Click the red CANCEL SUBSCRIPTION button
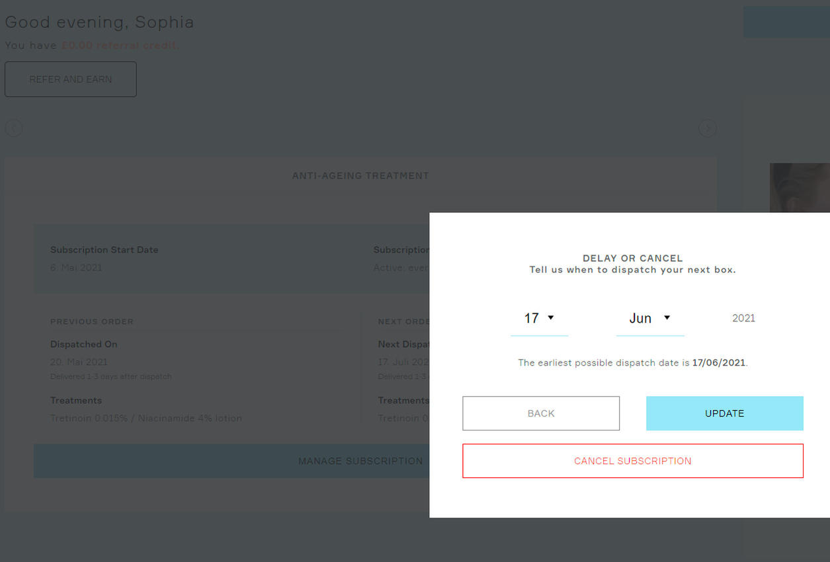This screenshot has width=830, height=562. point(632,461)
